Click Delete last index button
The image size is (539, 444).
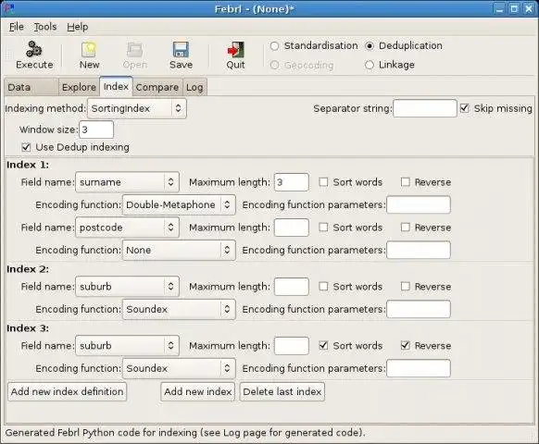click(282, 391)
